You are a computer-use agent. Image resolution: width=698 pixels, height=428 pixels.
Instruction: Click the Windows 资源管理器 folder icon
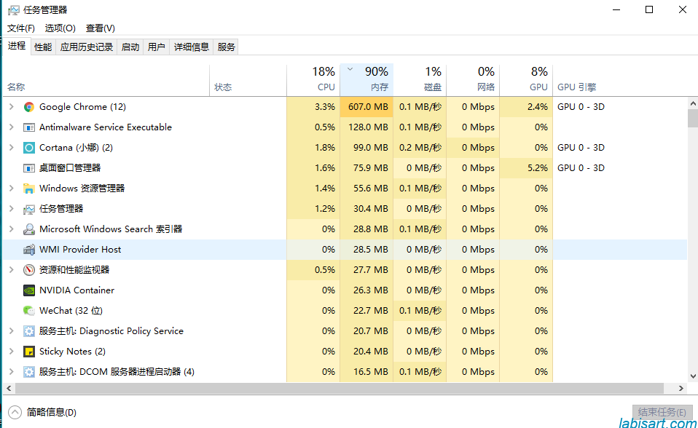point(29,189)
